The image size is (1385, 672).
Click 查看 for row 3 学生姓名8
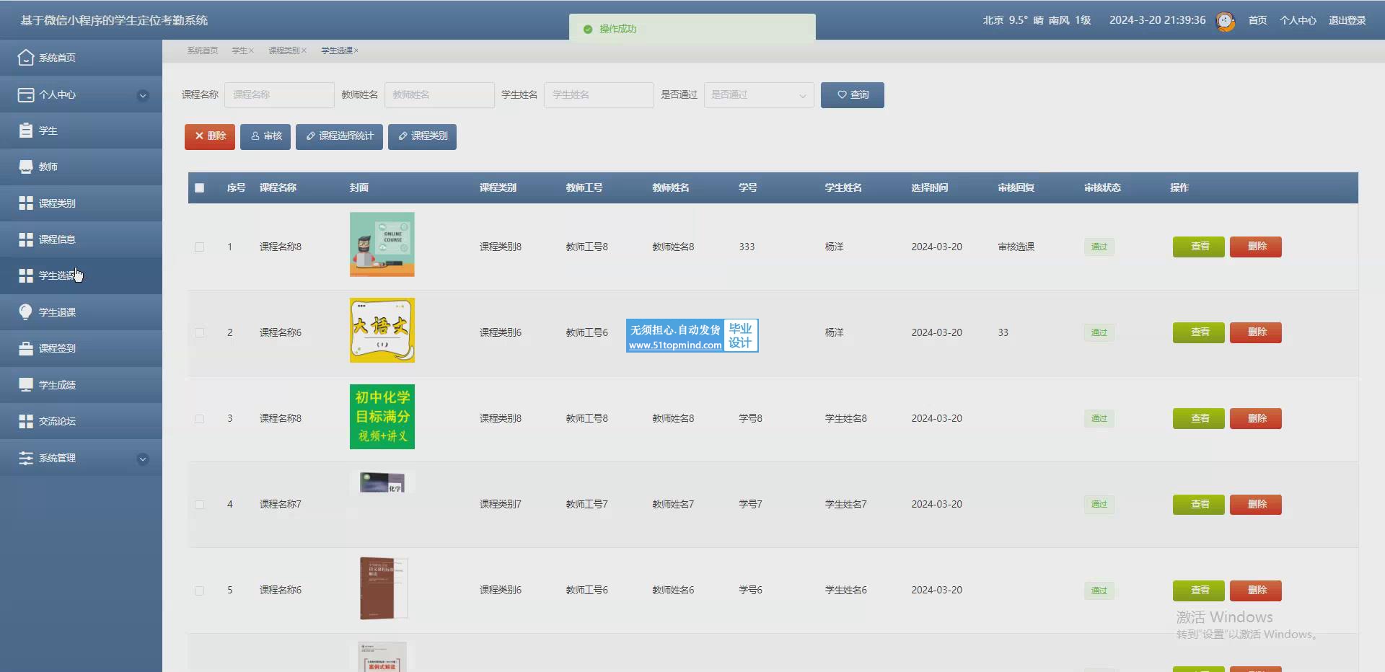pyautogui.click(x=1199, y=418)
